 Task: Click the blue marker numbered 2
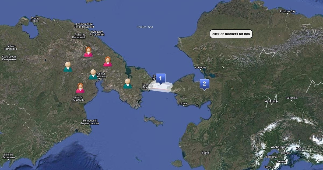[x=204, y=84]
